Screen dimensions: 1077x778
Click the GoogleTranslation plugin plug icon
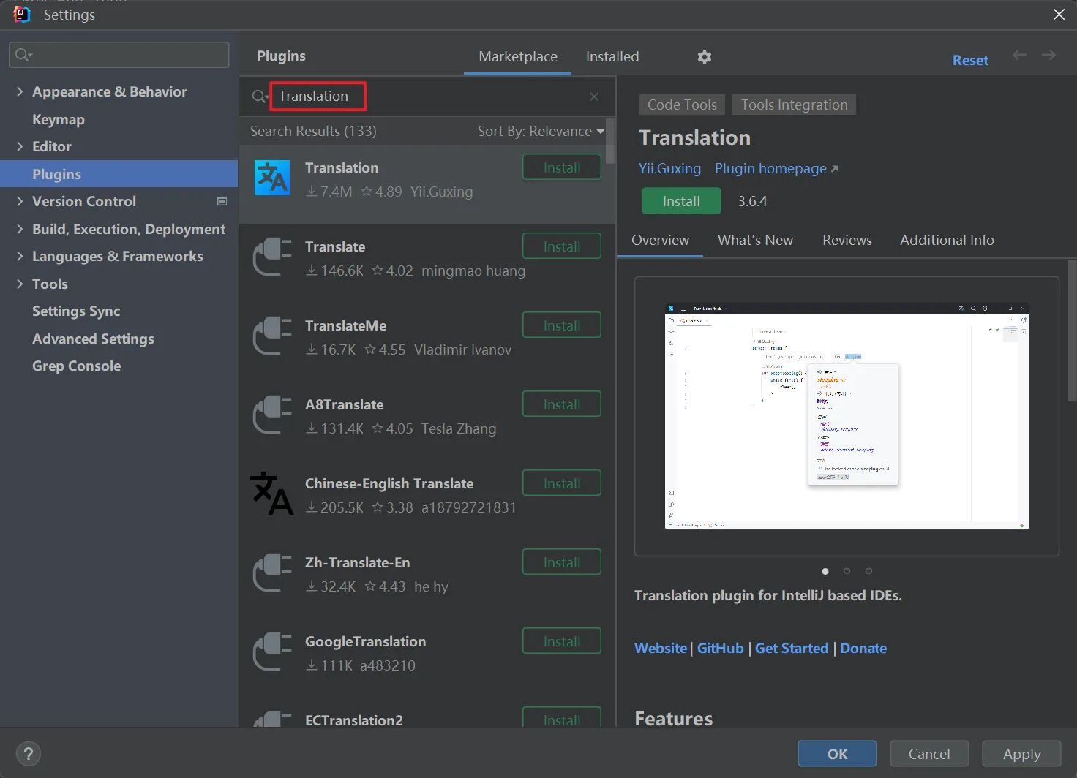(272, 652)
